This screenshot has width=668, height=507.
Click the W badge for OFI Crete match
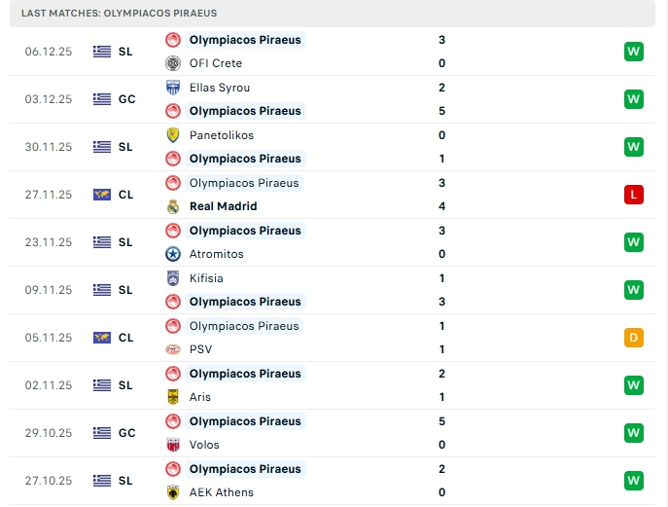(634, 52)
